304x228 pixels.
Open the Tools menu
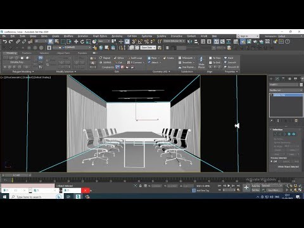[22, 36]
